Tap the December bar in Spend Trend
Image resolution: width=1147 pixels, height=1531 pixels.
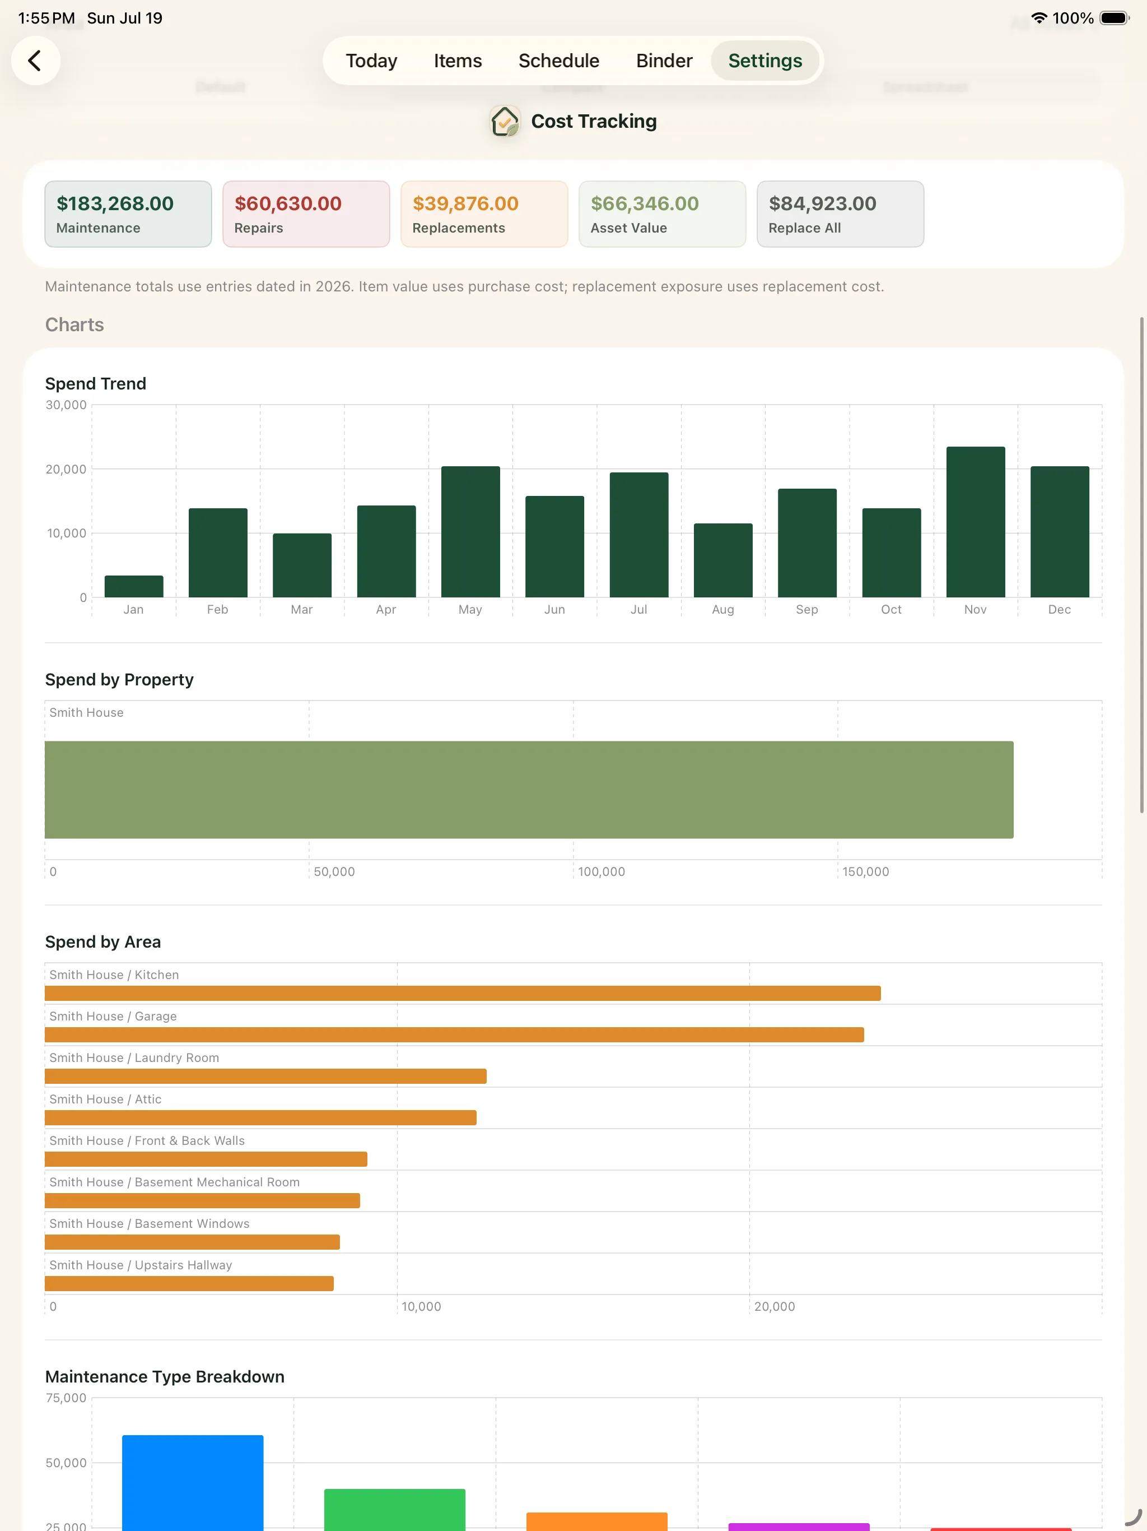1060,532
